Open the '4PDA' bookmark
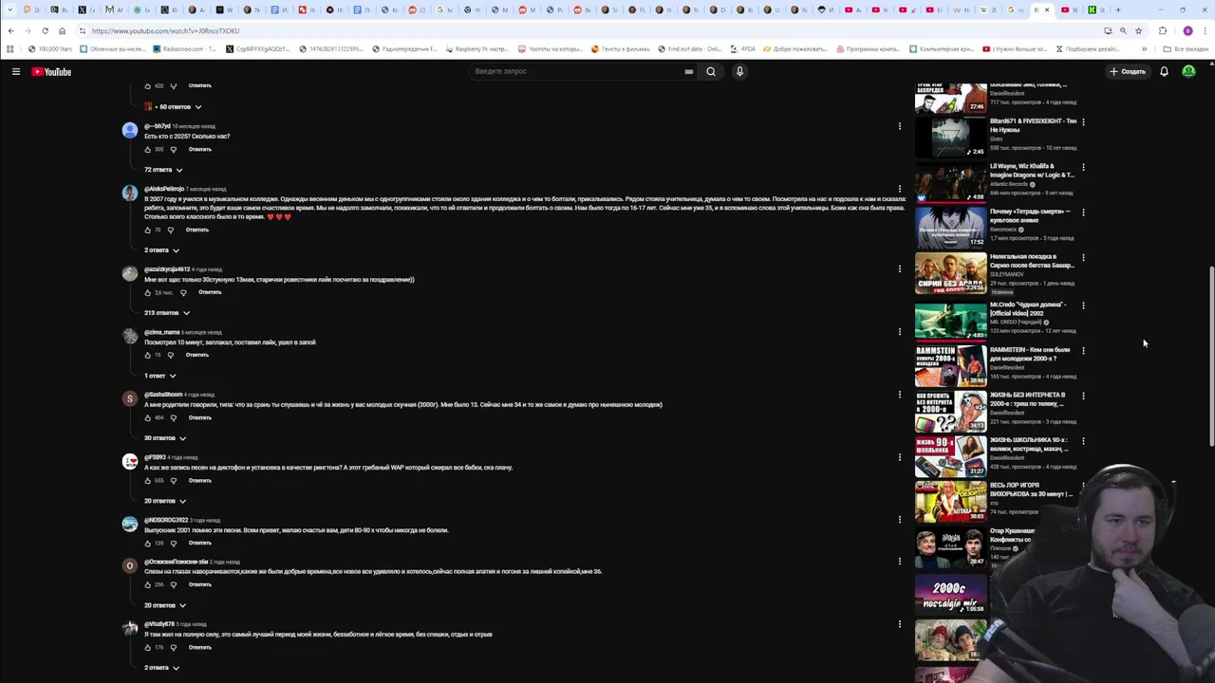The height and width of the screenshot is (683, 1215). (x=743, y=48)
